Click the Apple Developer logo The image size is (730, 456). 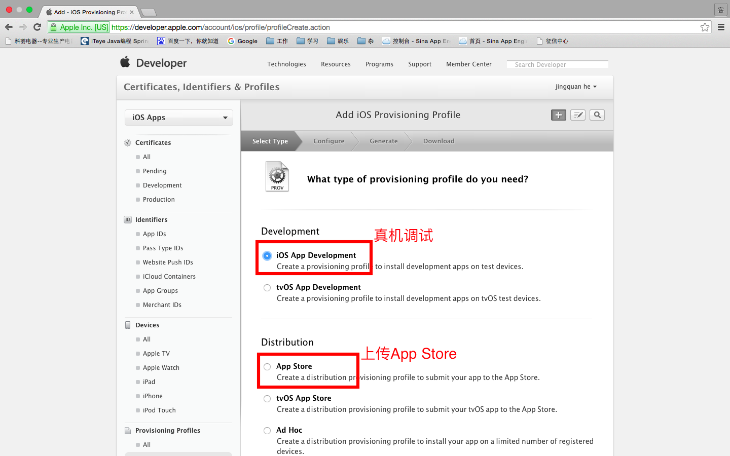[154, 63]
